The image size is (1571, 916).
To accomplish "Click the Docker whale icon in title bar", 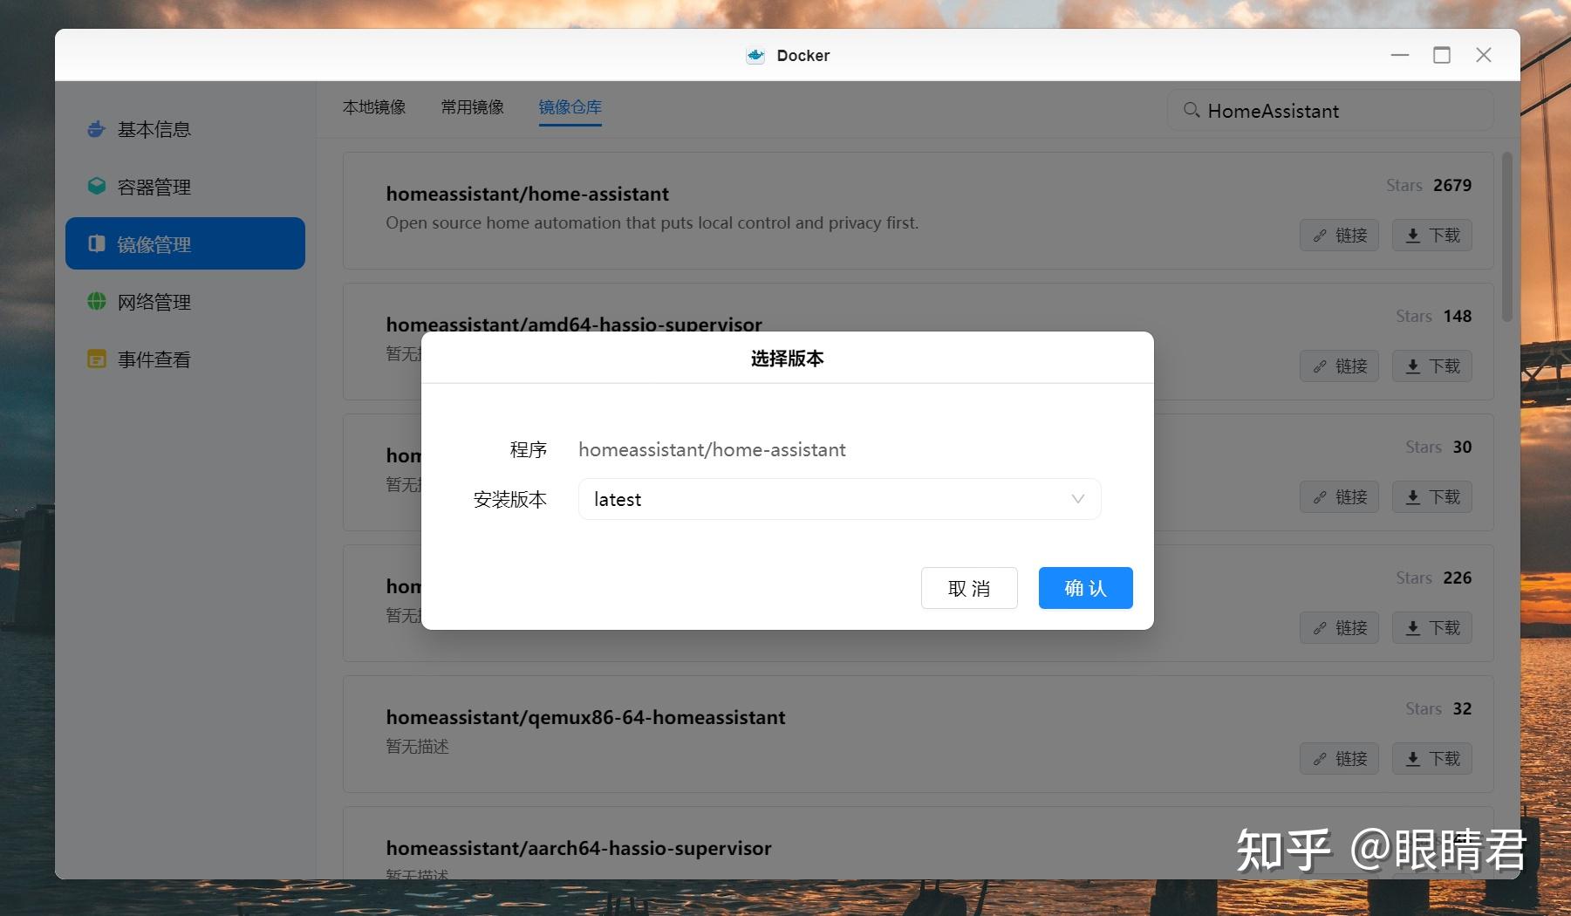I will [755, 55].
